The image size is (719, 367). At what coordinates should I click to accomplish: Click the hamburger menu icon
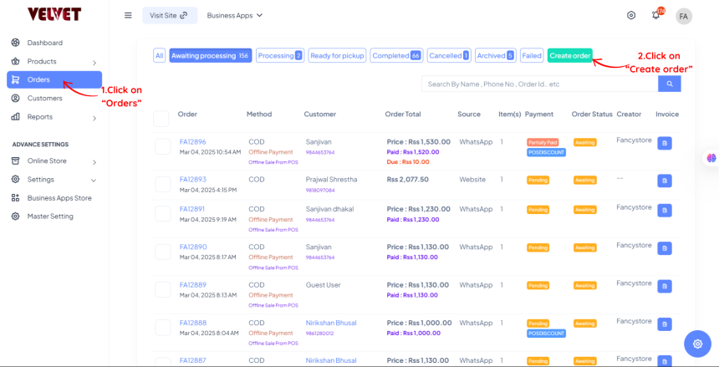[128, 15]
